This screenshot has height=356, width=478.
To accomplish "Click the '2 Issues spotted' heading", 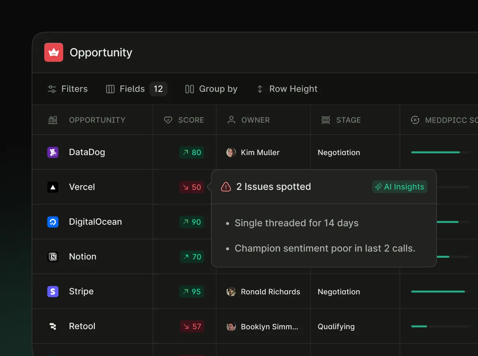I will coord(273,187).
